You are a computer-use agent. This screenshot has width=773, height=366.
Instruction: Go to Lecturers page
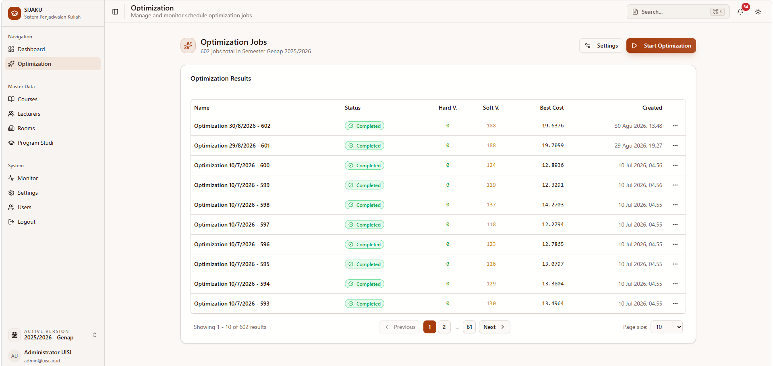tap(53, 114)
